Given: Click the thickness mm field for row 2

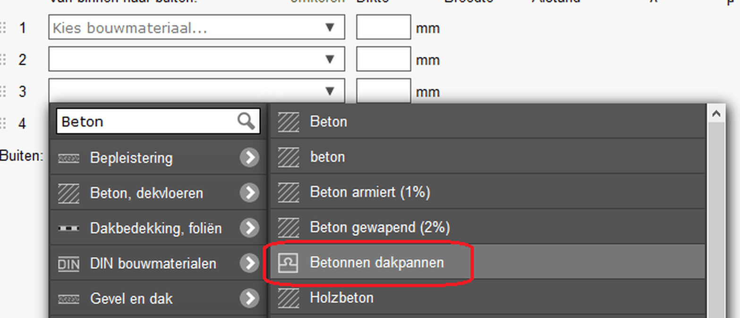Looking at the screenshot, I should point(383,59).
